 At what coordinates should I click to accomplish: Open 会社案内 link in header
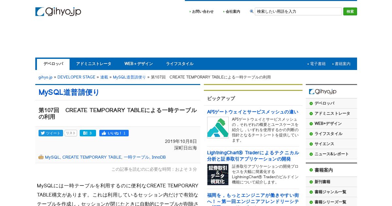coord(233,11)
